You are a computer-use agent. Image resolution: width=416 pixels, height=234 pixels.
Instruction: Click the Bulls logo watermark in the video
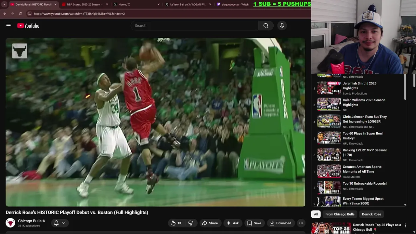(x=19, y=51)
